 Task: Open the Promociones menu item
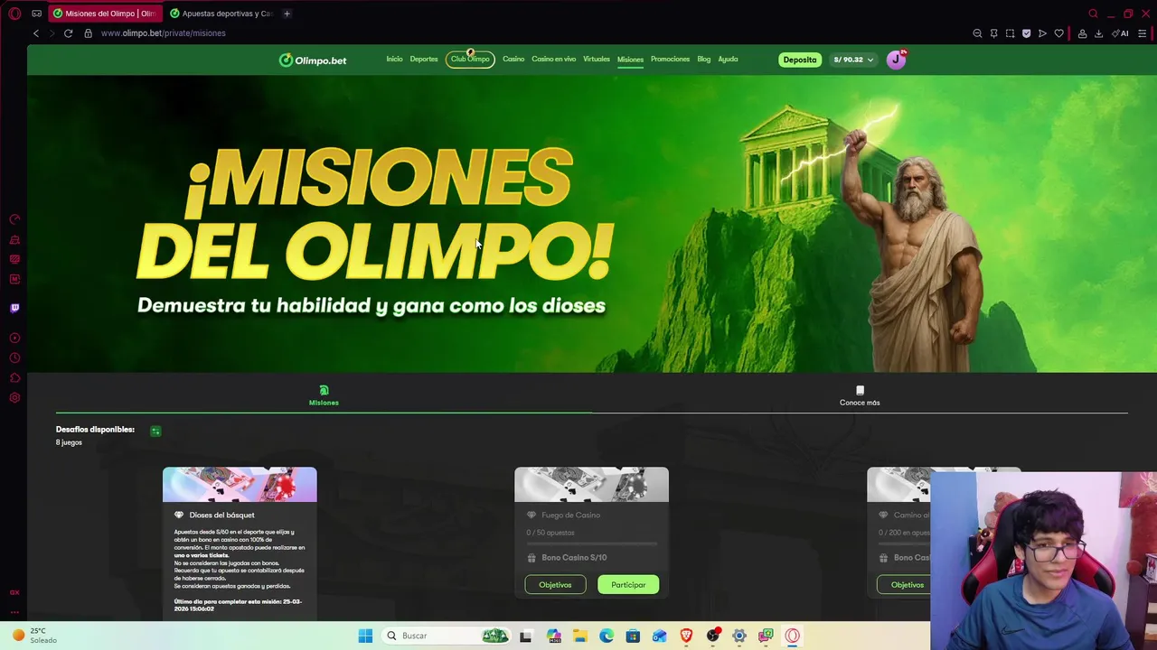coord(670,60)
